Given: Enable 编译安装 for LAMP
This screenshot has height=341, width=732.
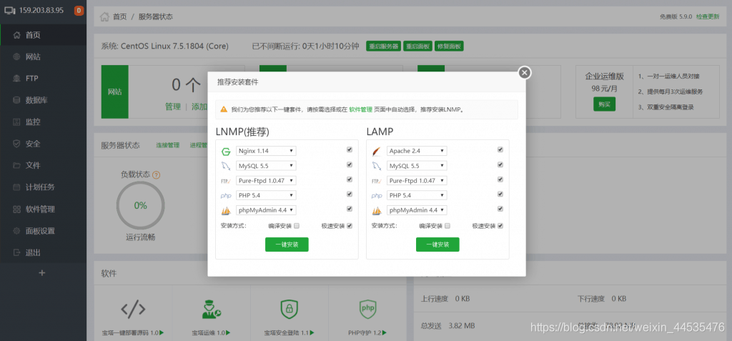Looking at the screenshot, I should click(x=447, y=226).
